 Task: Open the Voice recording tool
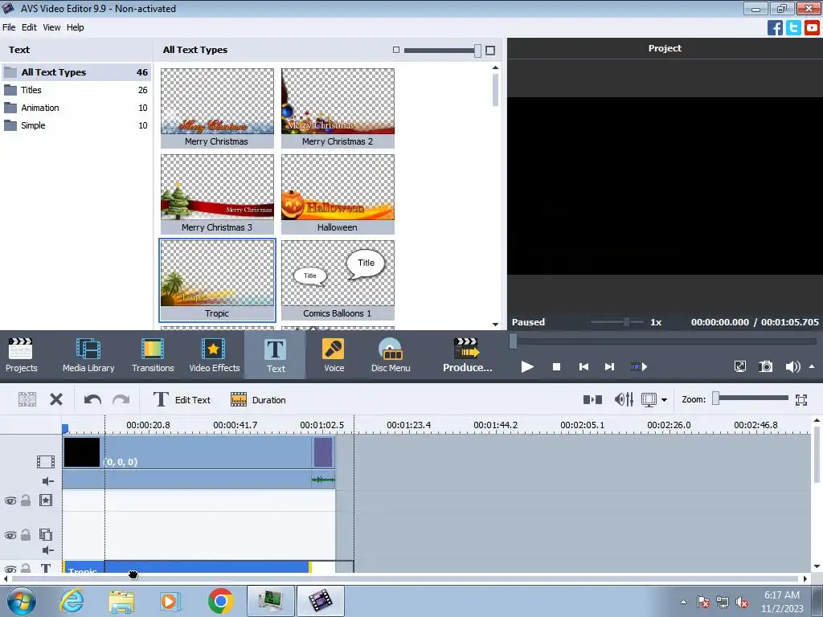coord(334,355)
